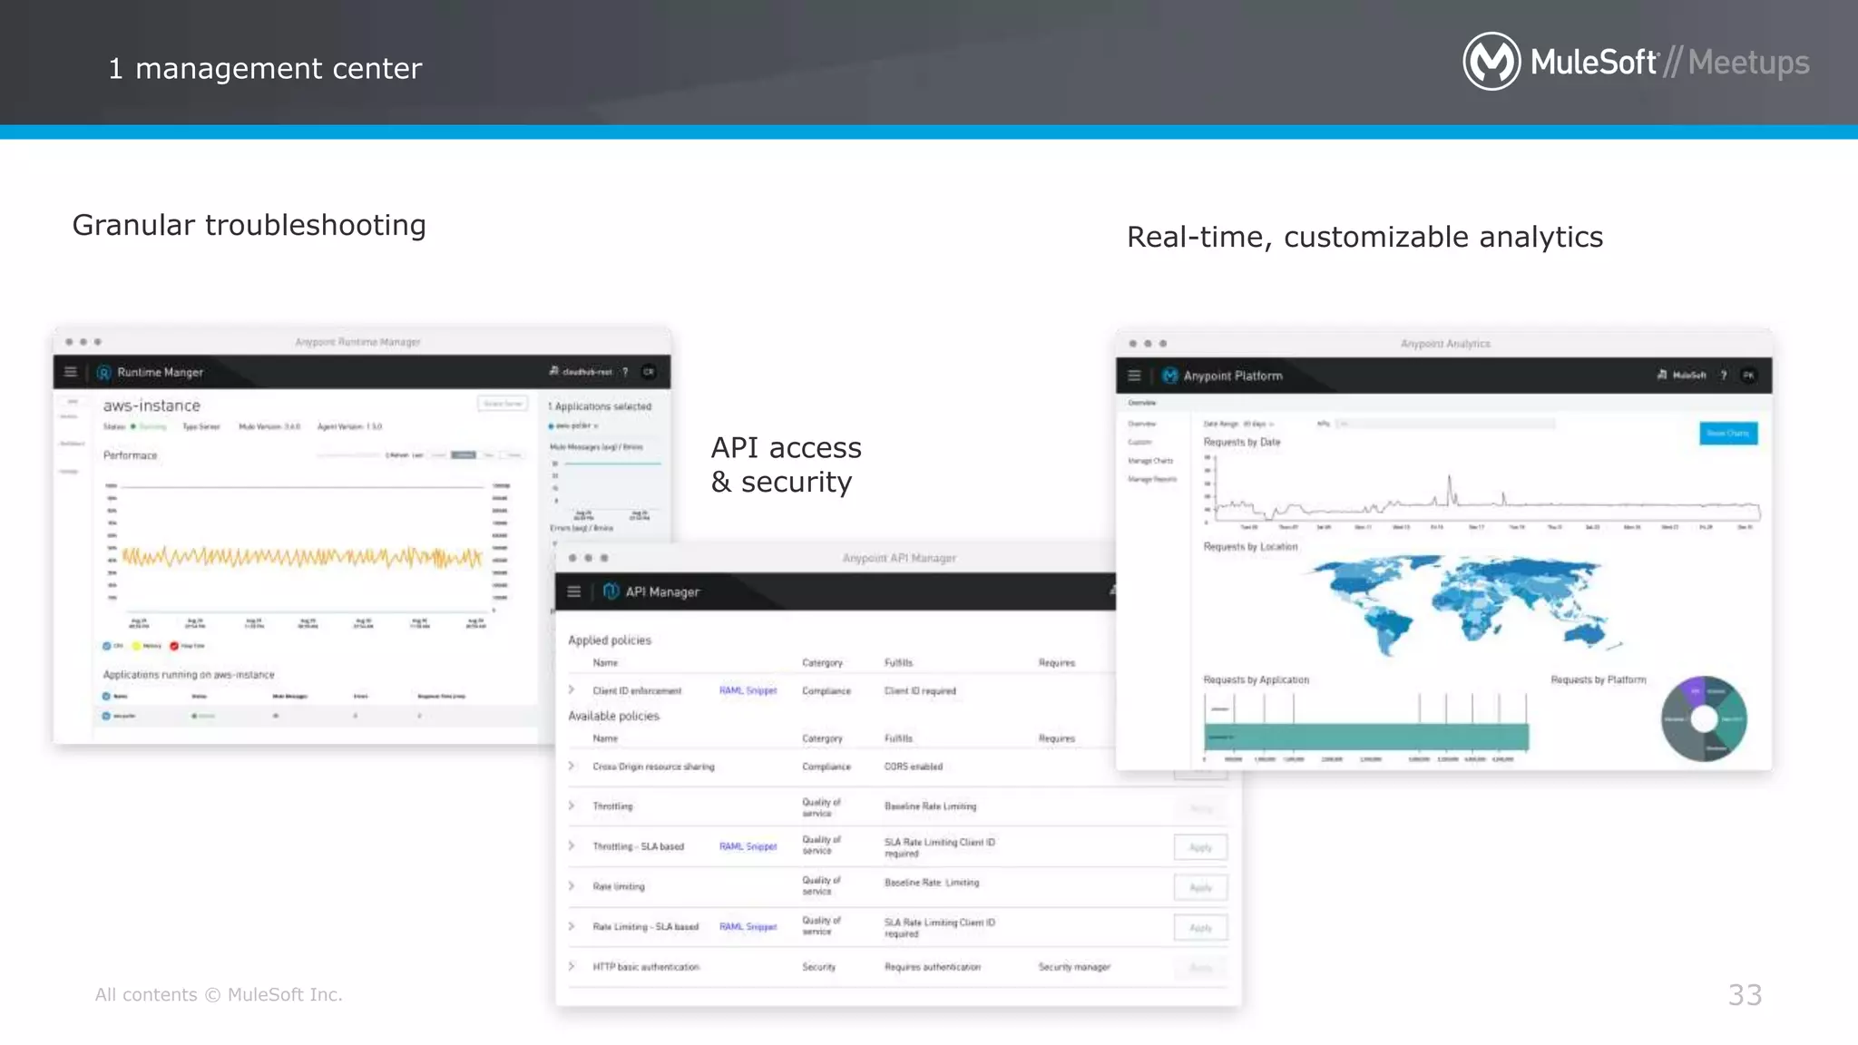Click 'Requests by Platform' chart title
Viewport: 1858px width, 1045px height.
pyautogui.click(x=1599, y=679)
